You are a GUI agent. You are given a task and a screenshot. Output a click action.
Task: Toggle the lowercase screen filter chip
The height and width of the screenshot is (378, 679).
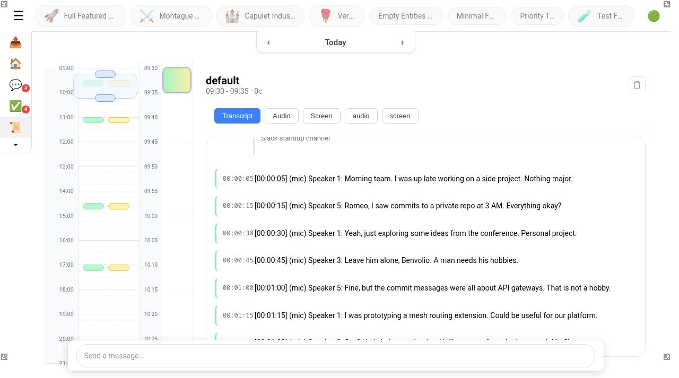400,116
